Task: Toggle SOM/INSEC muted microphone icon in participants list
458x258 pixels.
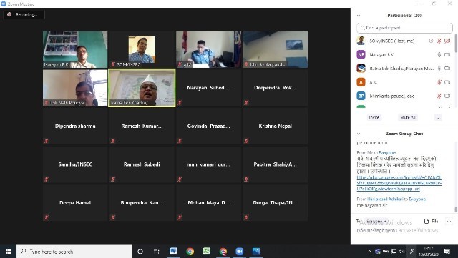Action: pos(439,41)
